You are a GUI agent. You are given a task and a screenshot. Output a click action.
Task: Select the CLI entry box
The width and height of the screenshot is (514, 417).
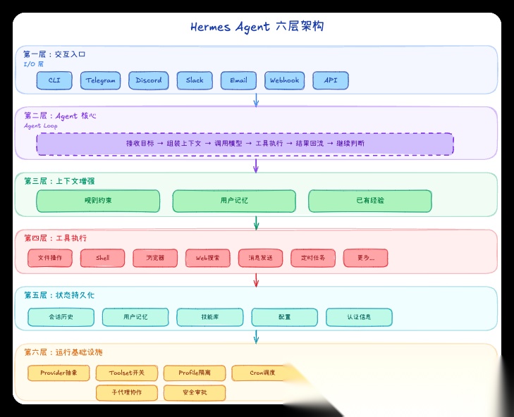[x=54, y=80]
